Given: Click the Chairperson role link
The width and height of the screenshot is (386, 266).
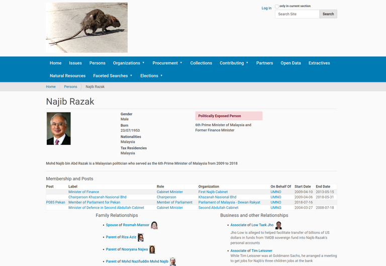Looking at the screenshot, I should [x=166, y=197].
